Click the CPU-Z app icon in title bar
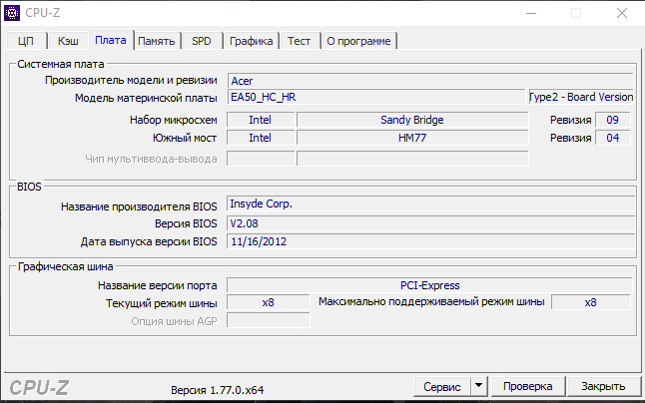Screen dimensions: 645x403 coord(12,13)
